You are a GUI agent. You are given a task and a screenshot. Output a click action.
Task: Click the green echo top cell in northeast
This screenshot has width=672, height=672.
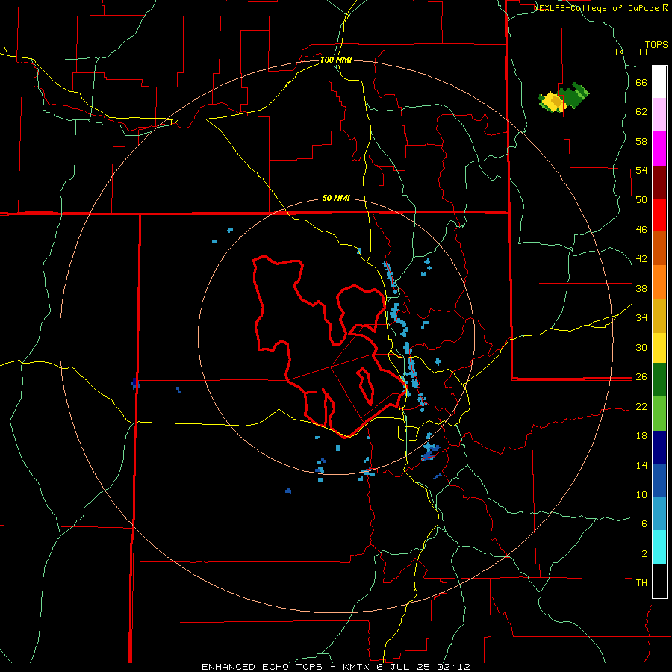tap(574, 96)
